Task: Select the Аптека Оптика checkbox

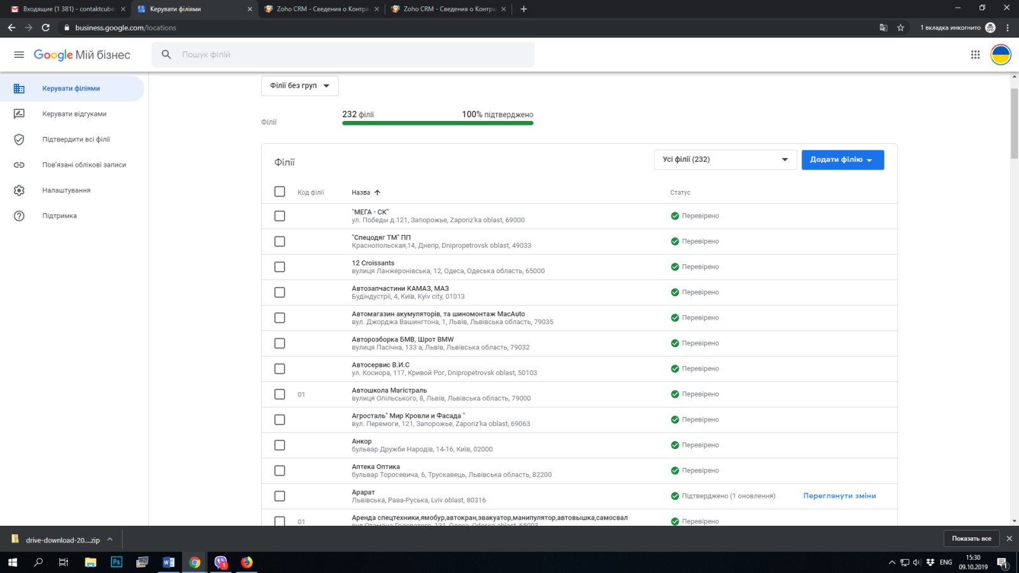Action: pos(280,470)
